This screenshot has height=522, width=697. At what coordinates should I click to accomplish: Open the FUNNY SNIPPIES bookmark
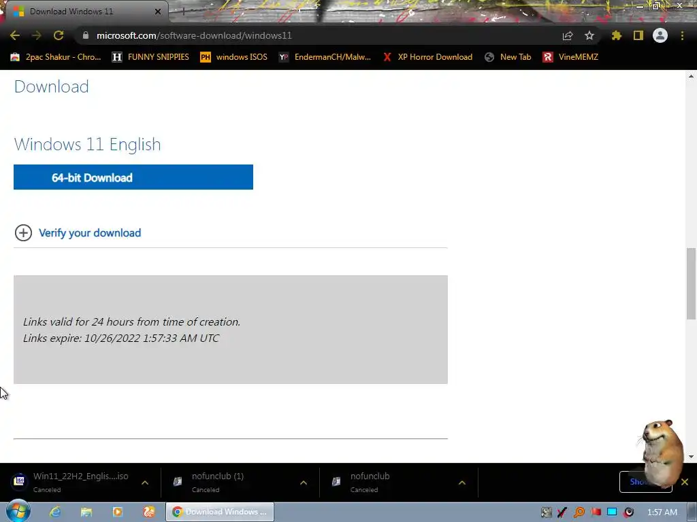click(150, 57)
